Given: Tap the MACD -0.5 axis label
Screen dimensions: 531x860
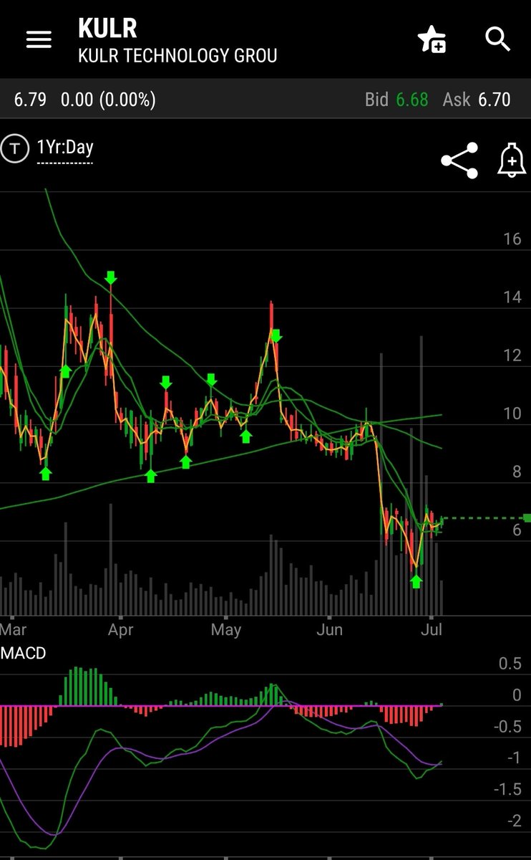Looking at the screenshot, I should pyautogui.click(x=508, y=727).
